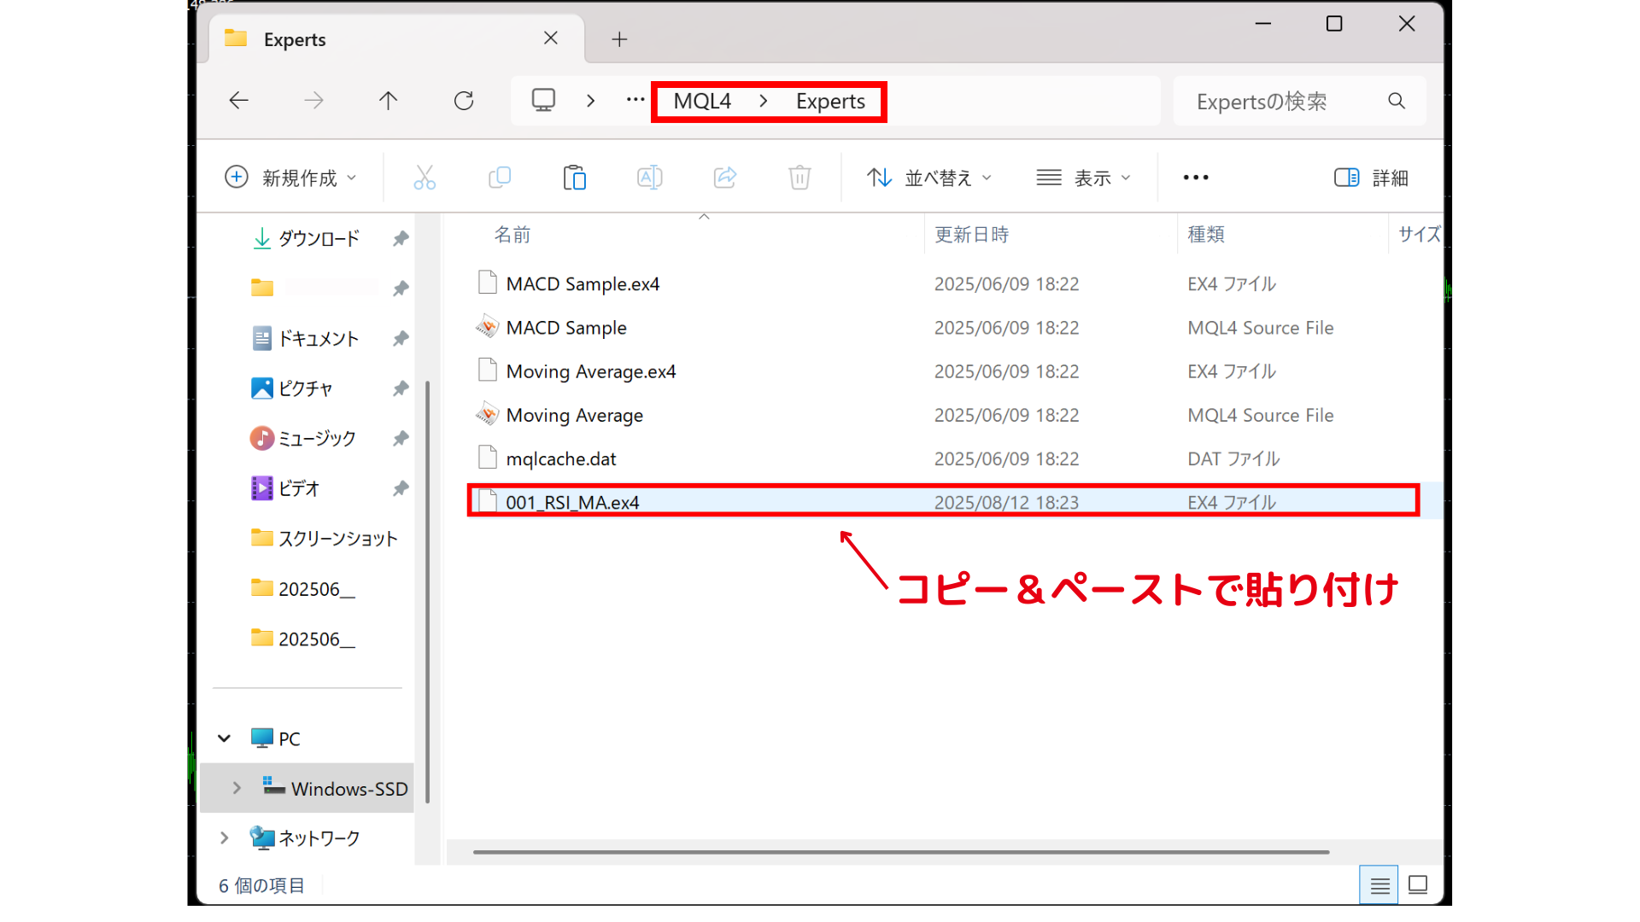The image size is (1640, 922).
Task: Open the 表示 view options dropdown
Action: [x=1084, y=178]
